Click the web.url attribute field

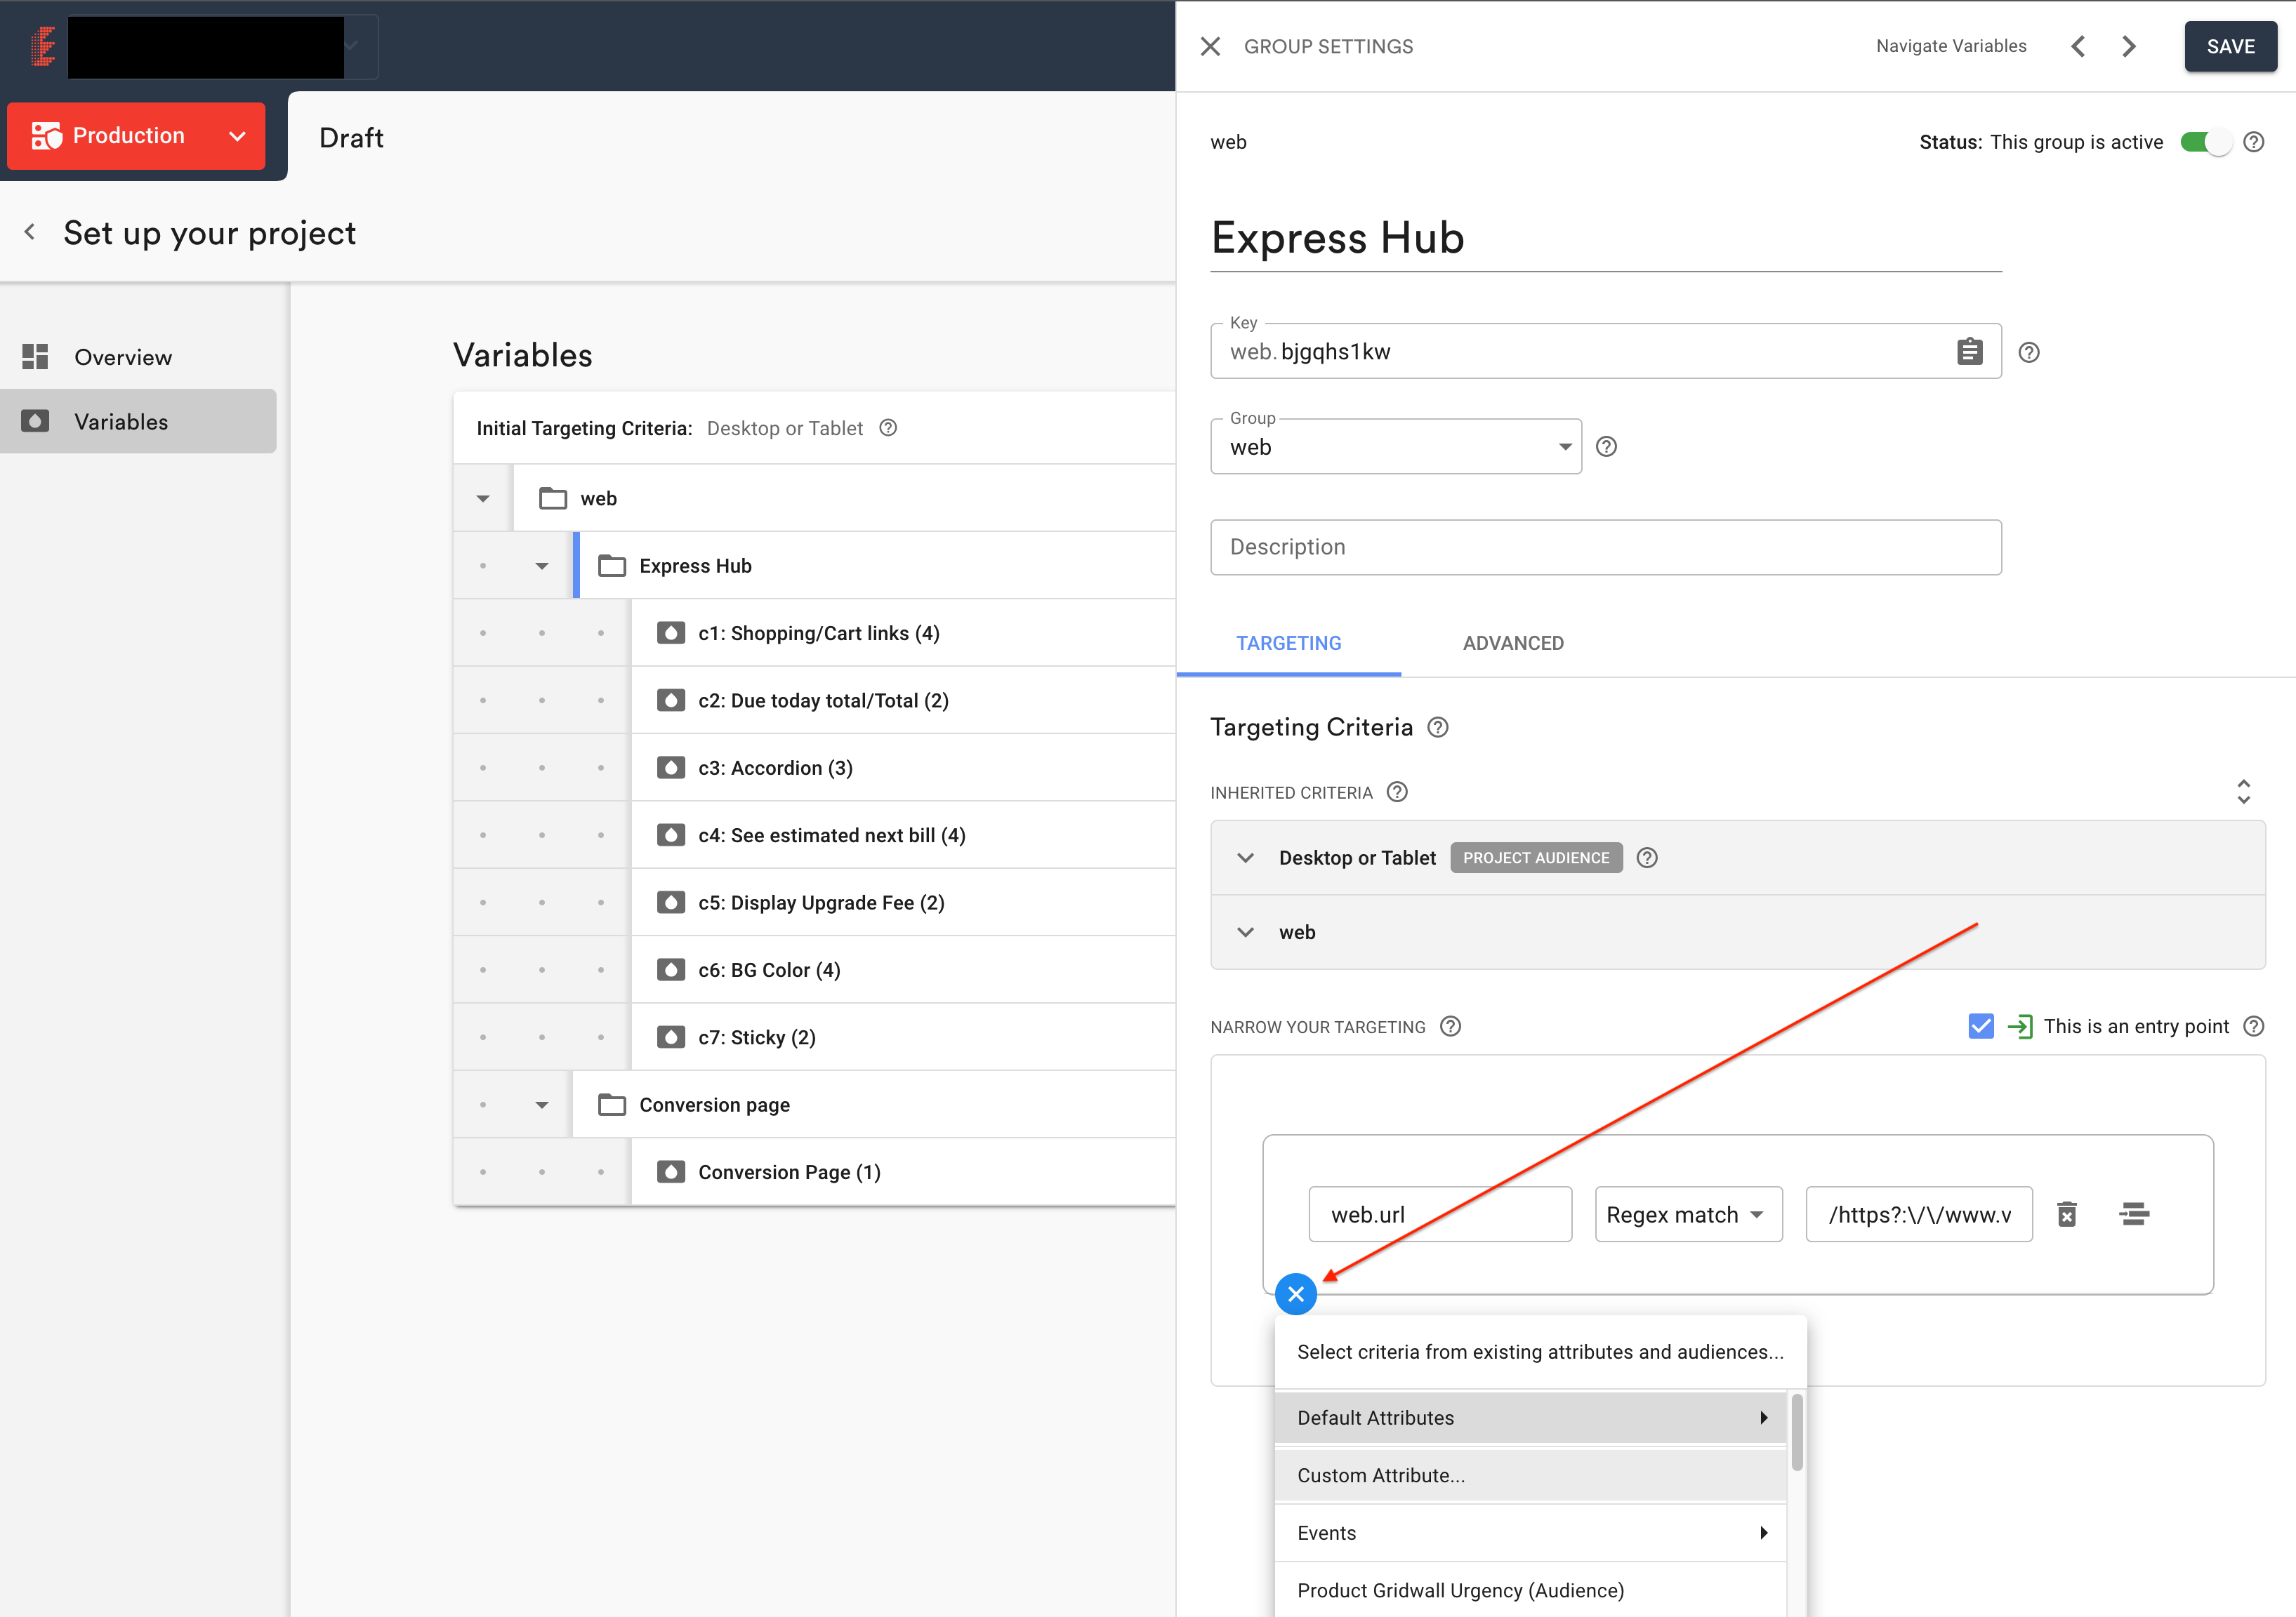pos(1440,1214)
